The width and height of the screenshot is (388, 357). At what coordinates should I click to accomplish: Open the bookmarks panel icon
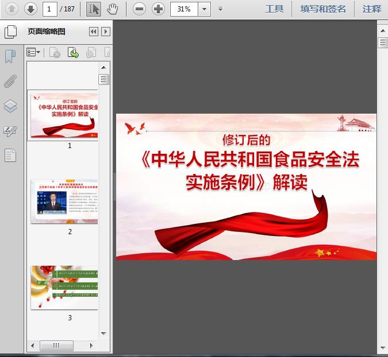(x=10, y=57)
